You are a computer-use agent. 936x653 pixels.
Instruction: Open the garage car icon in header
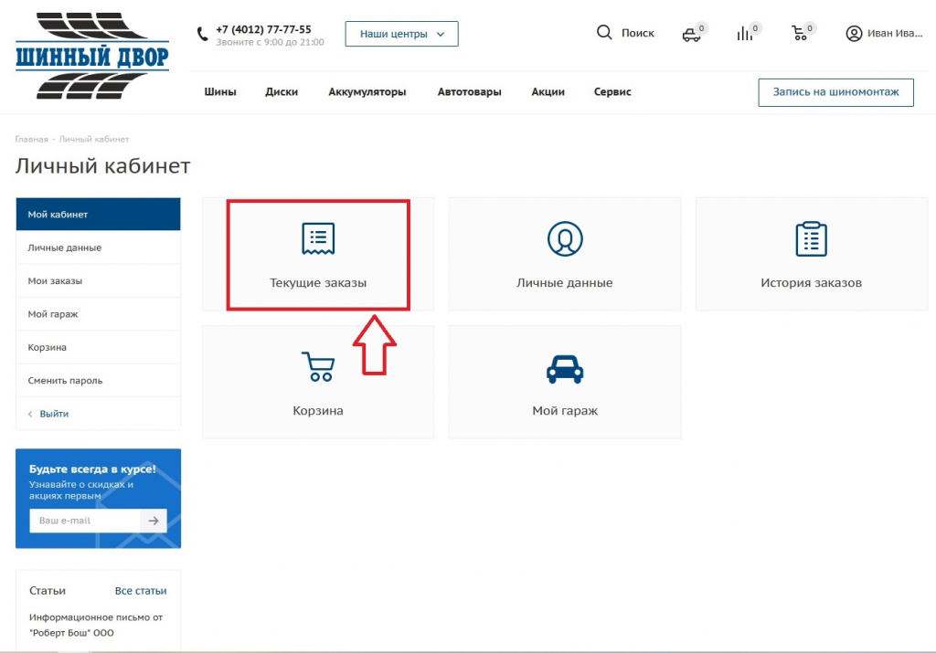pyautogui.click(x=691, y=35)
